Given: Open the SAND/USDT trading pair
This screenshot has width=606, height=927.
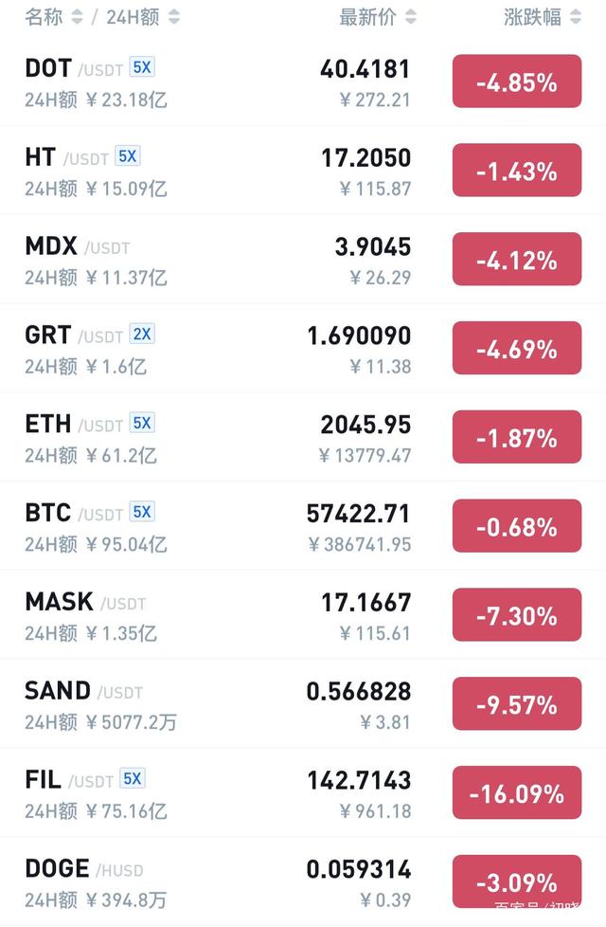Looking at the screenshot, I should (x=303, y=703).
